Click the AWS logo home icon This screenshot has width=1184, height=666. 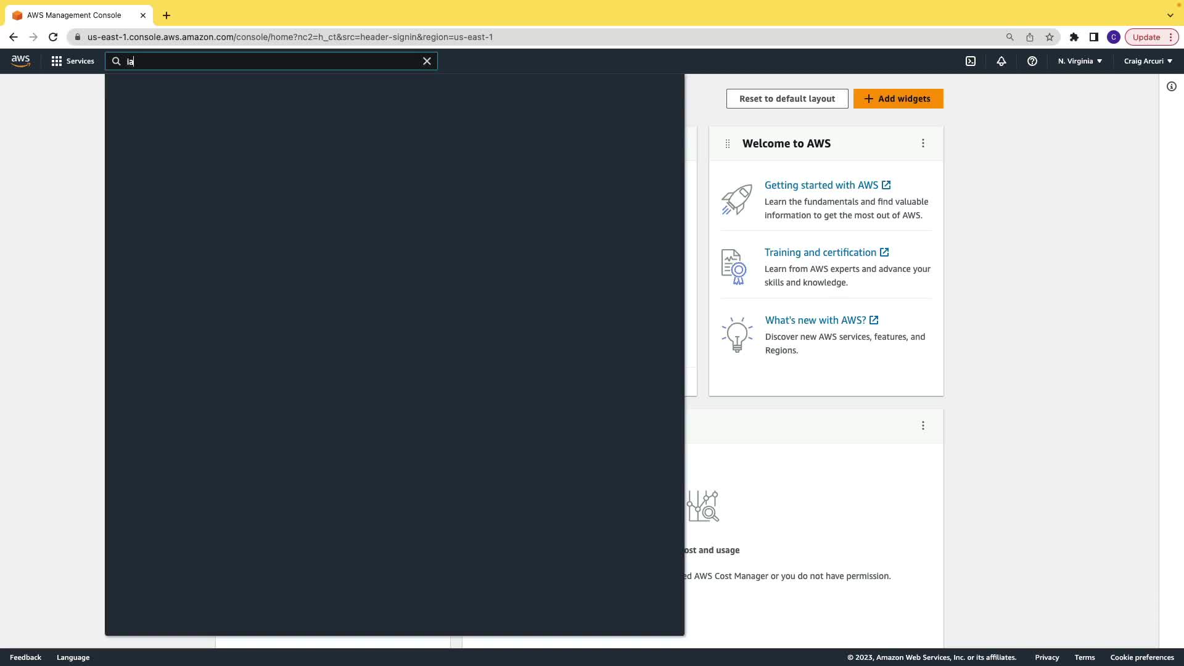pyautogui.click(x=20, y=61)
